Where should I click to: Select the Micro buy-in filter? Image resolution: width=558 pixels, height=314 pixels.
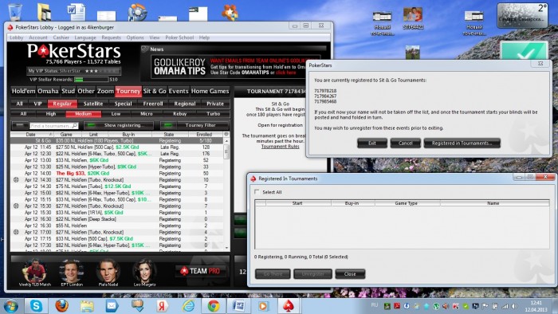(x=146, y=114)
